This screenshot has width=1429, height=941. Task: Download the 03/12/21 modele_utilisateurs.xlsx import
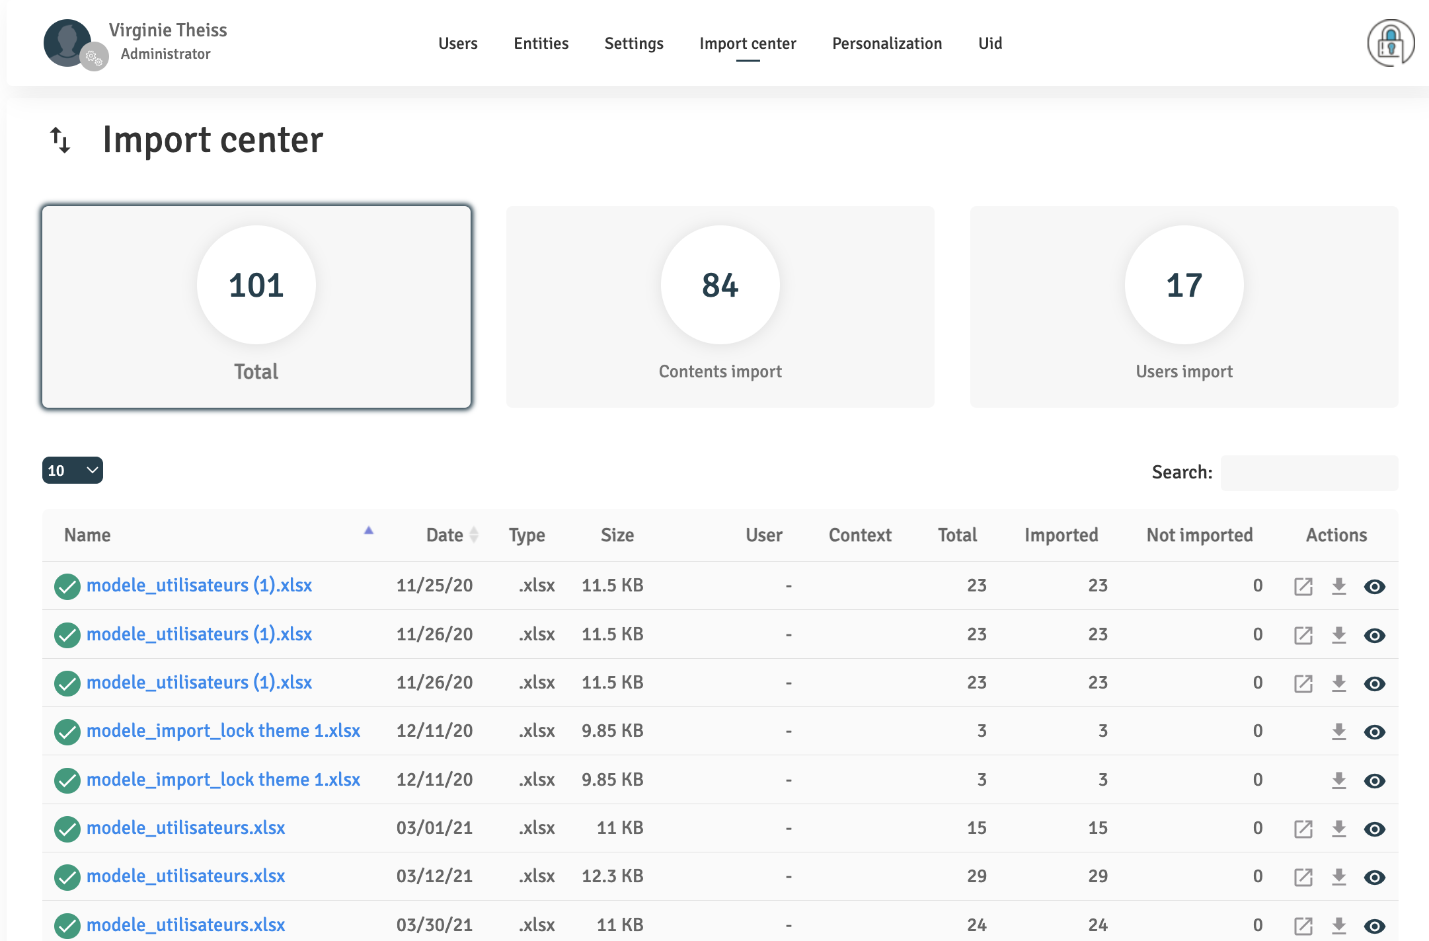coord(1338,877)
